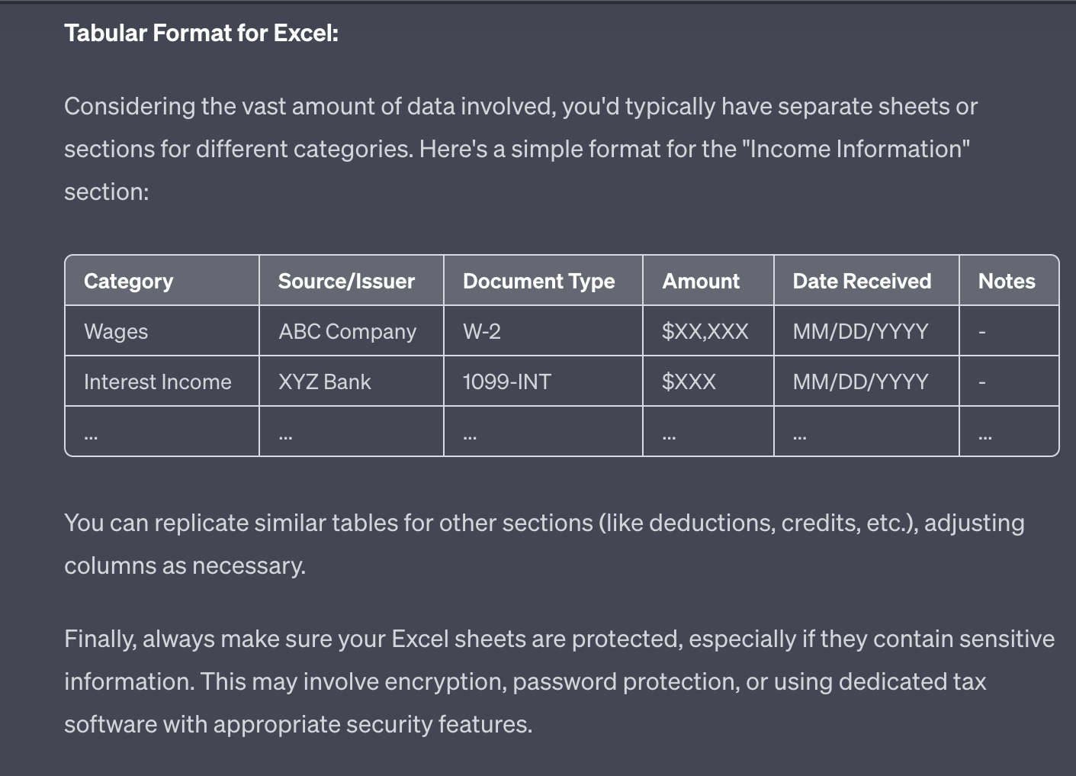
Task: Click the 1099-INT cell
Action: tap(506, 382)
